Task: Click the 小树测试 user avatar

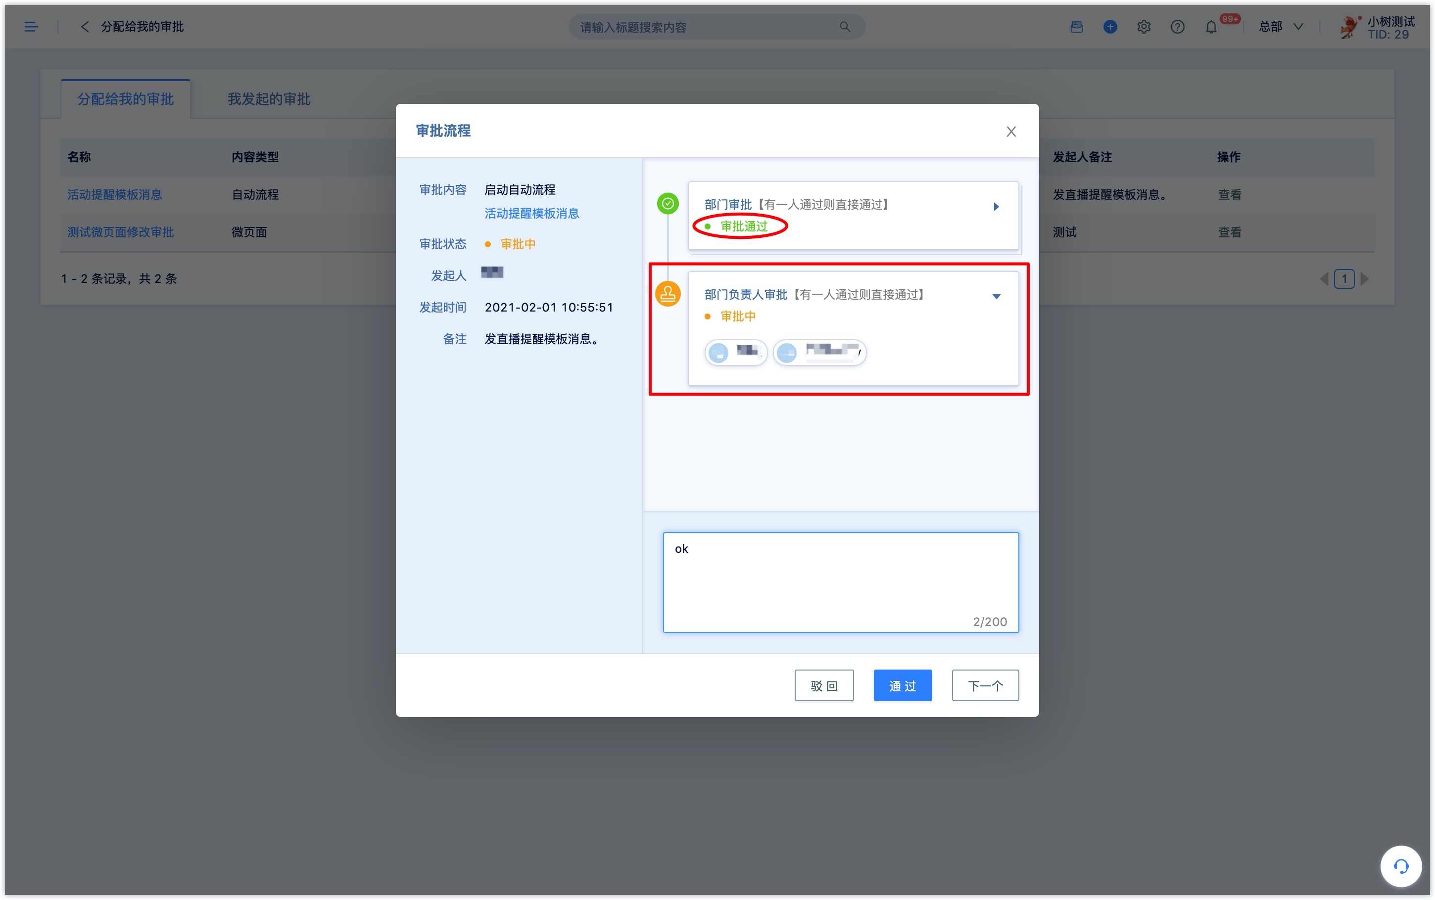Action: point(1349,27)
